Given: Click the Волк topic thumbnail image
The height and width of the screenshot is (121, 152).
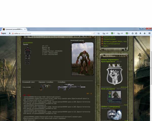Looking at the screenshot, I should click(x=115, y=97).
